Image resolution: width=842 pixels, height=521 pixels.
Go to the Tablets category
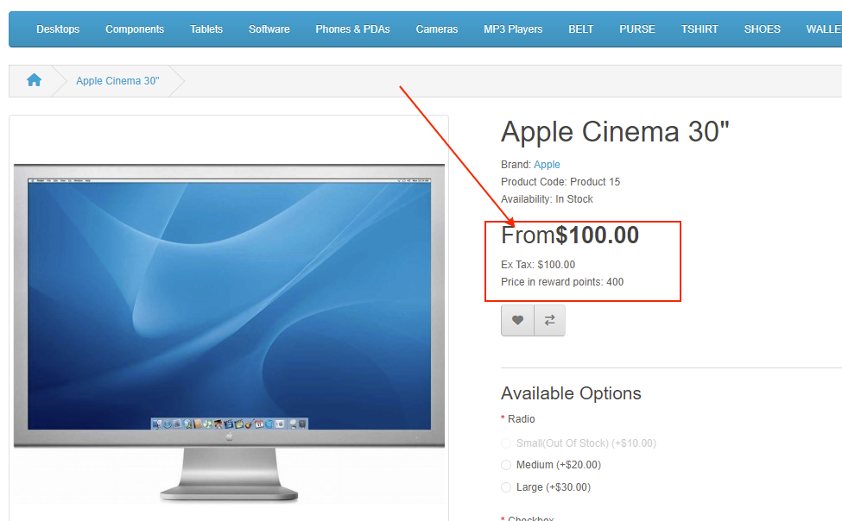click(x=206, y=29)
